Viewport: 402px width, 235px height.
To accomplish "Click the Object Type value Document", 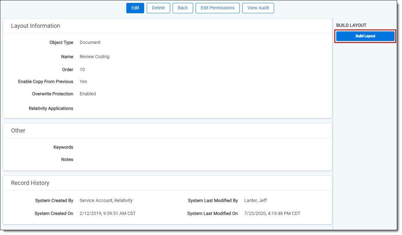I will (90, 42).
